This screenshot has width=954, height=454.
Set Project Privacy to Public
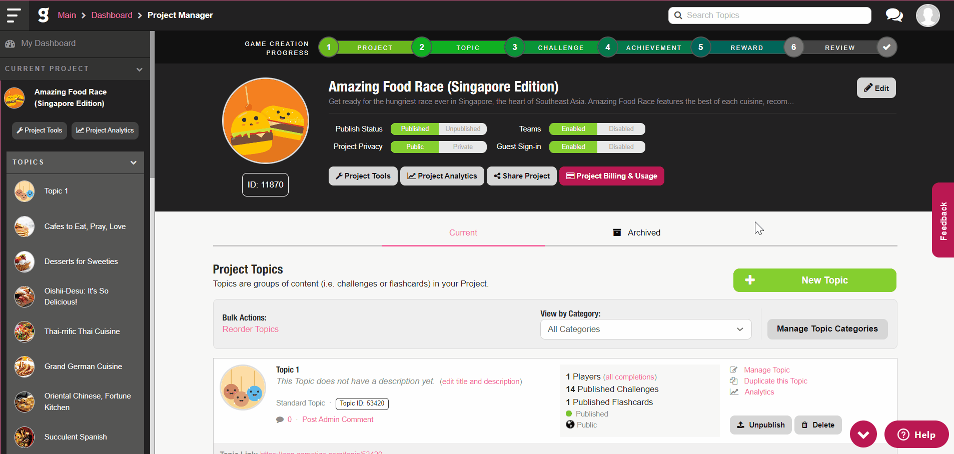[x=415, y=147]
